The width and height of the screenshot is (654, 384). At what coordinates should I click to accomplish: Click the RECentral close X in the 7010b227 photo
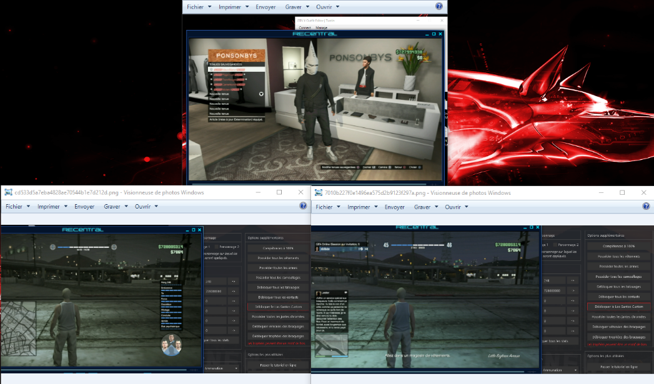pos(538,228)
